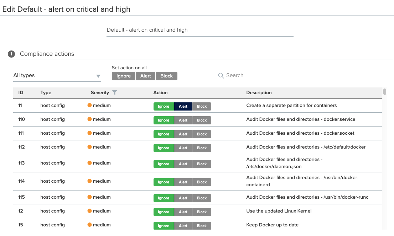Select the All types filter combo box

point(53,76)
